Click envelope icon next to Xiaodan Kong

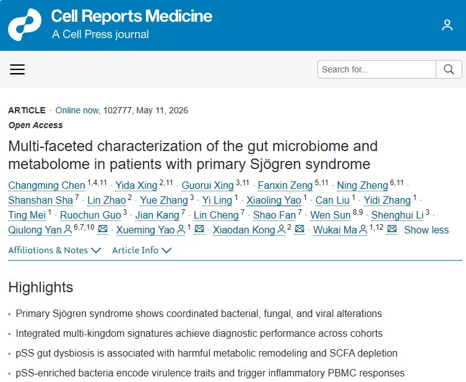[x=300, y=229]
